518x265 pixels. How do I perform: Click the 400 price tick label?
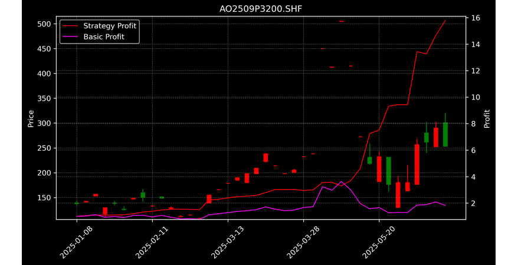coord(44,74)
